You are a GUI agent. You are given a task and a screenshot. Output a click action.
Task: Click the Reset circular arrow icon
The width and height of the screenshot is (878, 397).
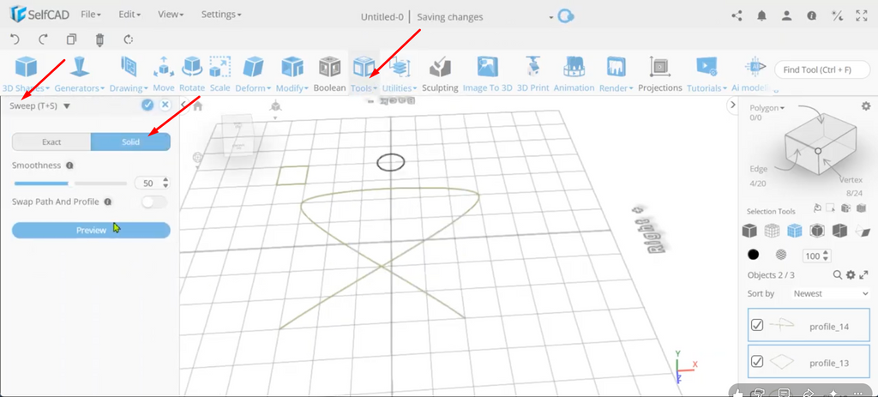129,39
